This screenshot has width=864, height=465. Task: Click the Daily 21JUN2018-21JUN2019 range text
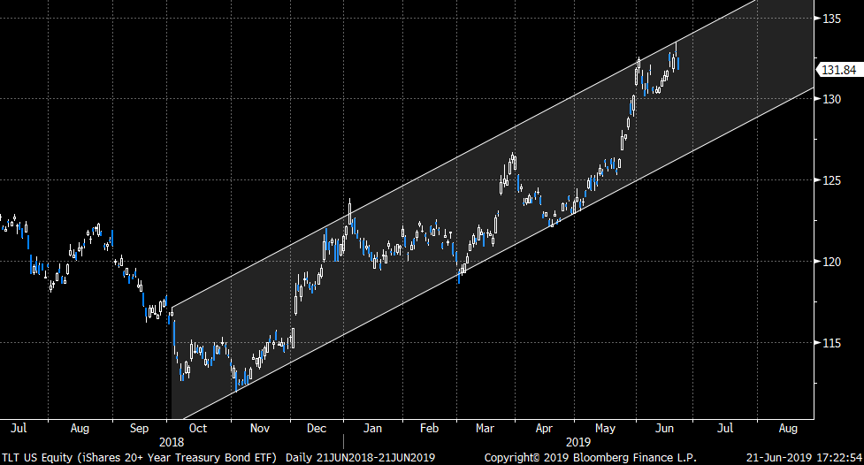[x=360, y=458]
